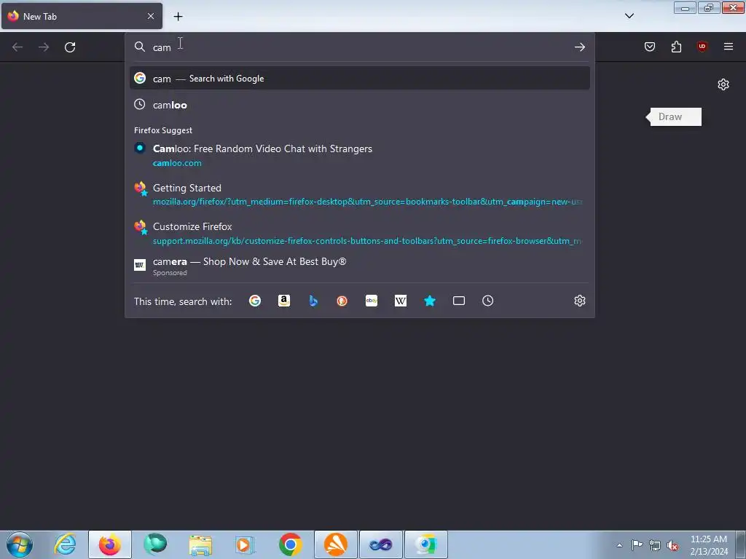Open the Customize Firefox bookmark result

tap(360, 234)
